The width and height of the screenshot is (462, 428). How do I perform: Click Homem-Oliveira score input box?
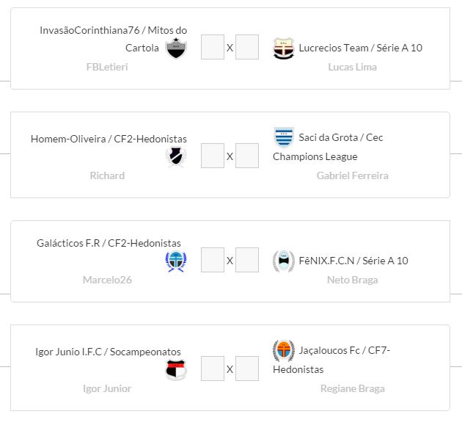click(x=212, y=156)
